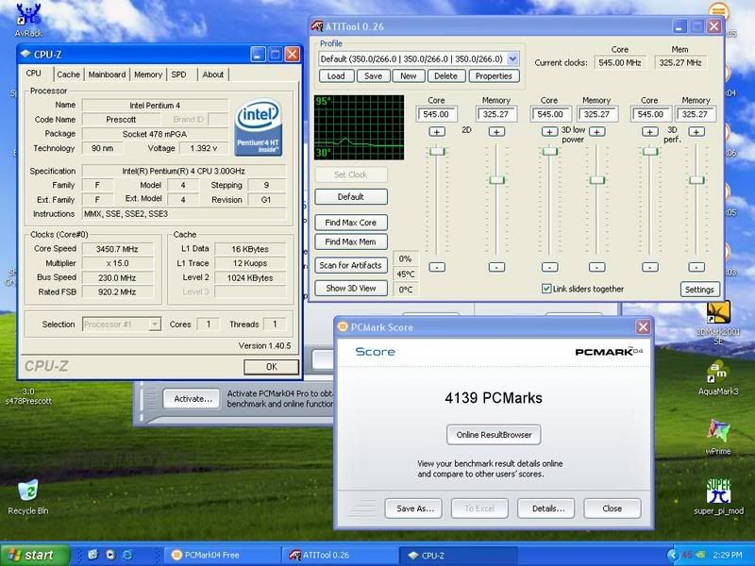Start Find Max Core in ATITool
755x566 pixels.
click(350, 223)
